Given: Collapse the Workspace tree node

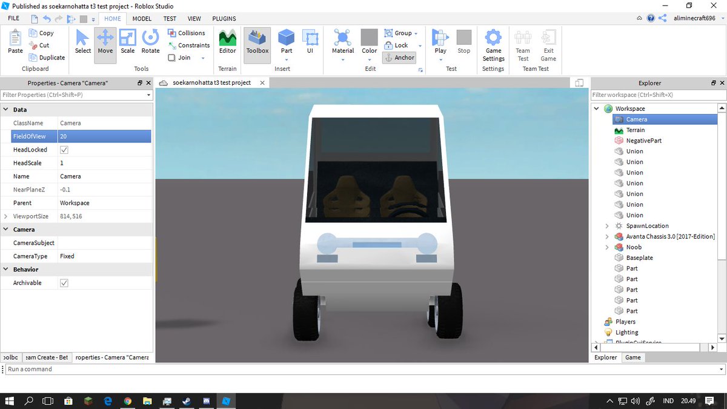Looking at the screenshot, I should coord(597,108).
